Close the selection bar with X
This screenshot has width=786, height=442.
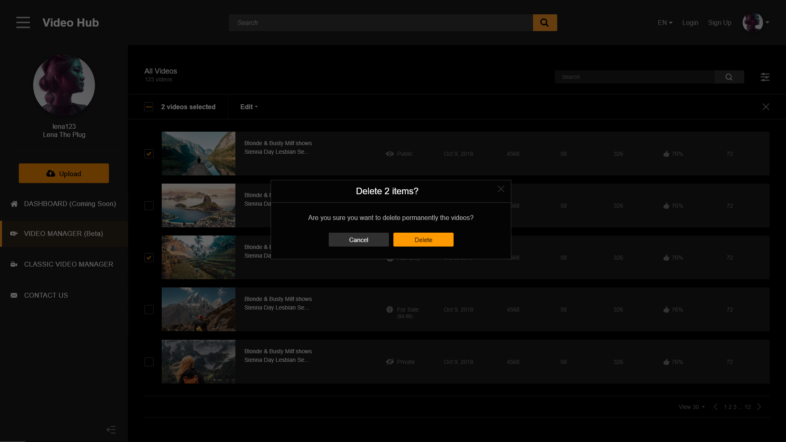coord(766,107)
